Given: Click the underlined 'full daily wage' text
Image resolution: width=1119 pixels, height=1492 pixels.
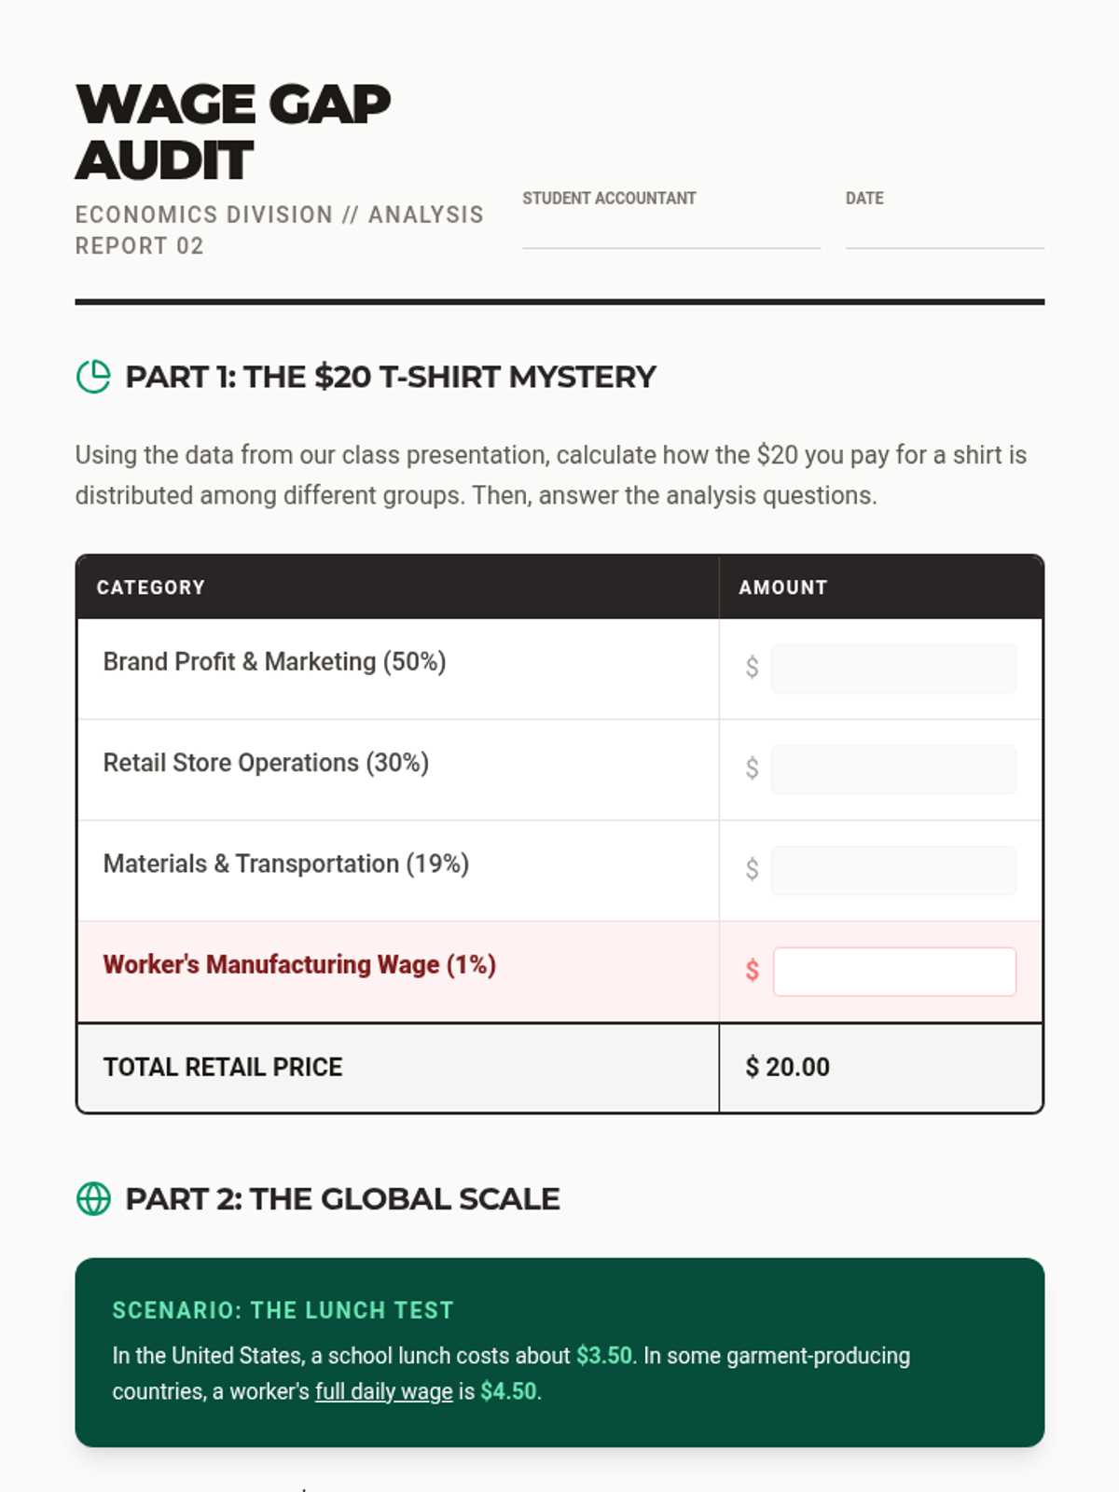Looking at the screenshot, I should click(384, 1391).
